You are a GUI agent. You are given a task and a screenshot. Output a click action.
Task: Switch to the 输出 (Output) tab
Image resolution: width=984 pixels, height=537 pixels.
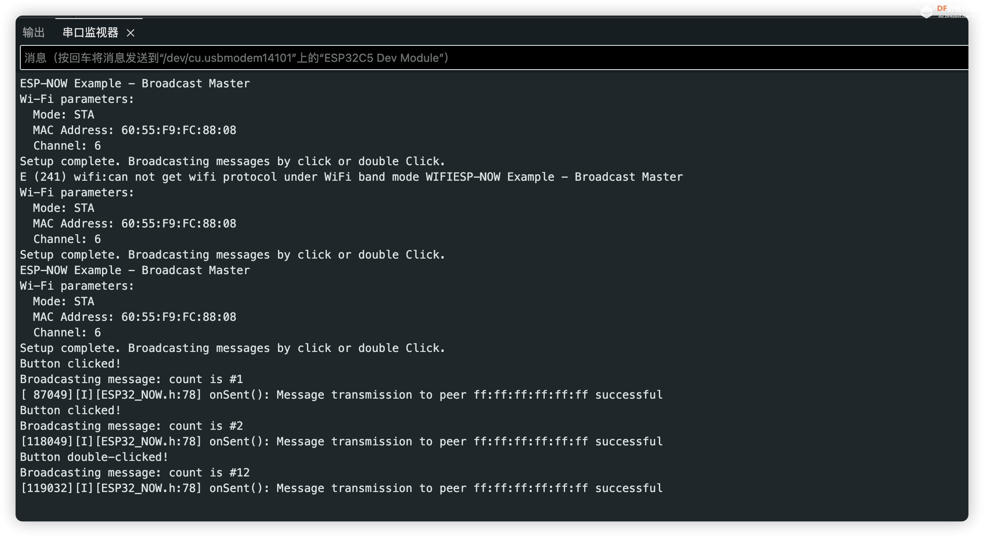[x=34, y=32]
